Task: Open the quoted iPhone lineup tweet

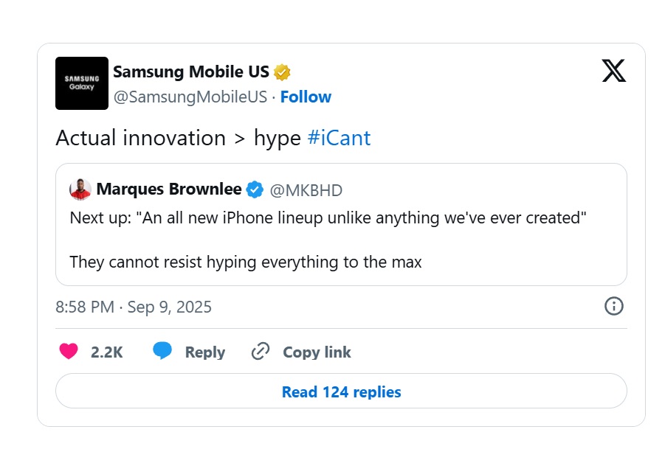Action: tap(341, 224)
